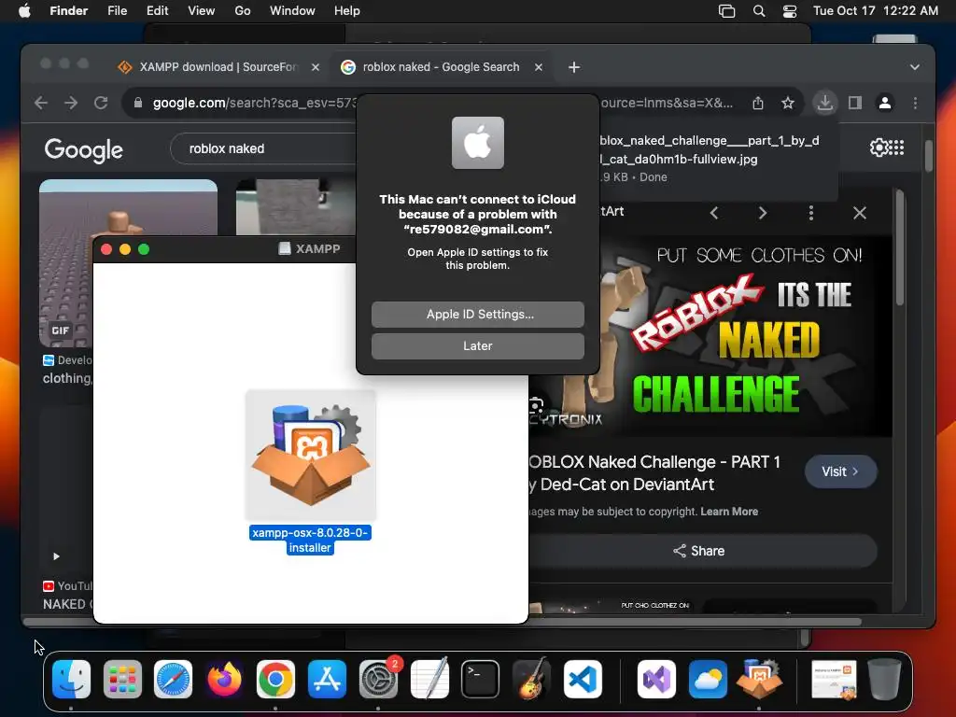956x717 pixels.
Task: Bookmark this page with the star icon
Action: (x=788, y=103)
